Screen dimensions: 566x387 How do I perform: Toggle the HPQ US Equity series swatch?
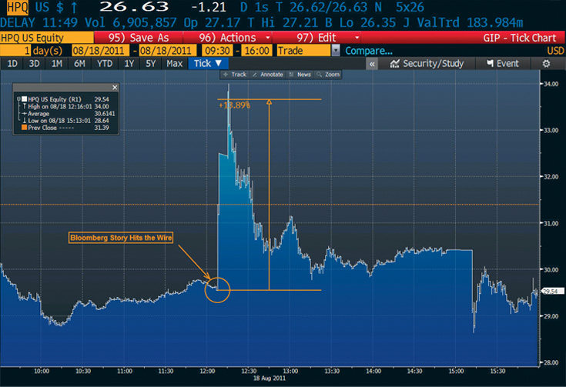point(24,99)
